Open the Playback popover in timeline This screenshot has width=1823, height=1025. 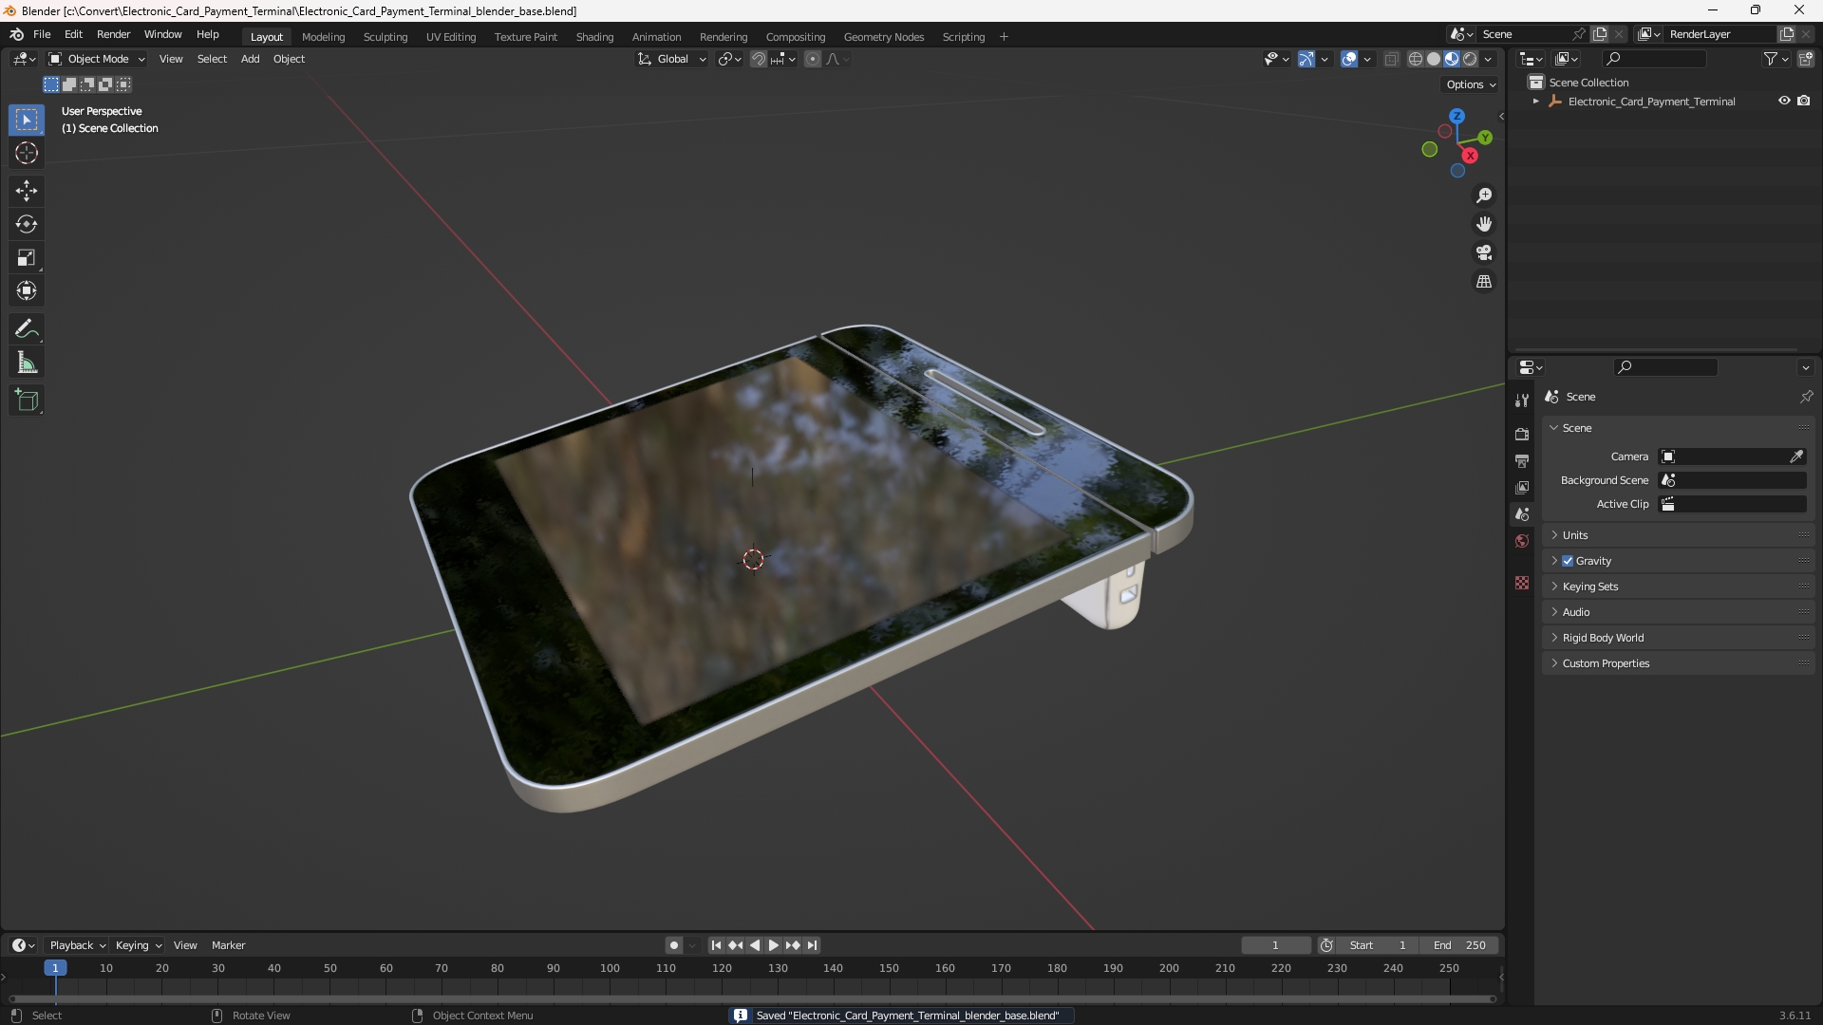point(77,945)
